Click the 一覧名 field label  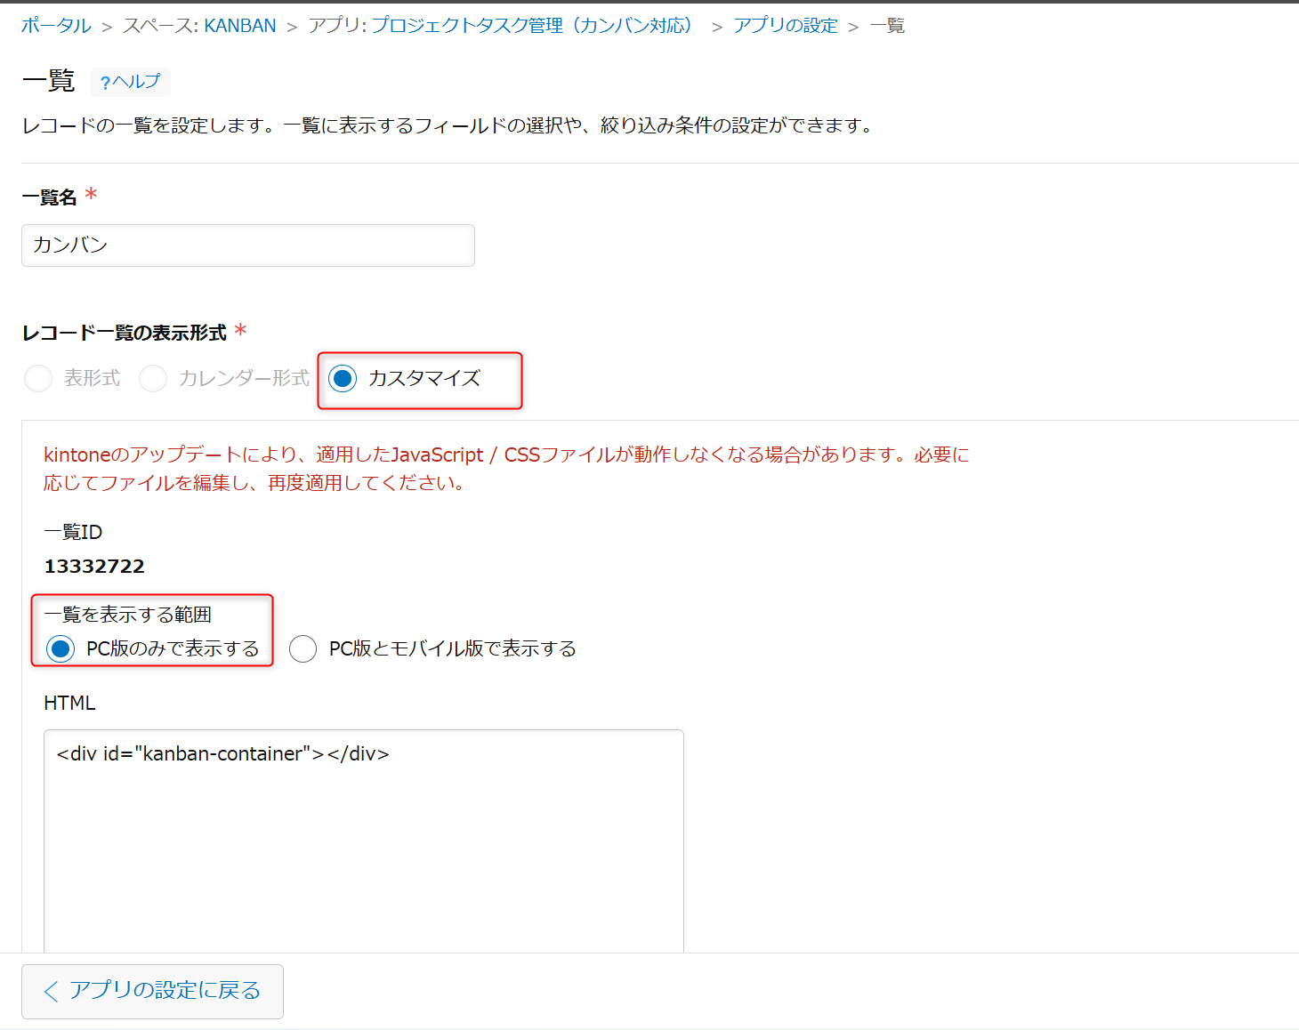tap(49, 197)
